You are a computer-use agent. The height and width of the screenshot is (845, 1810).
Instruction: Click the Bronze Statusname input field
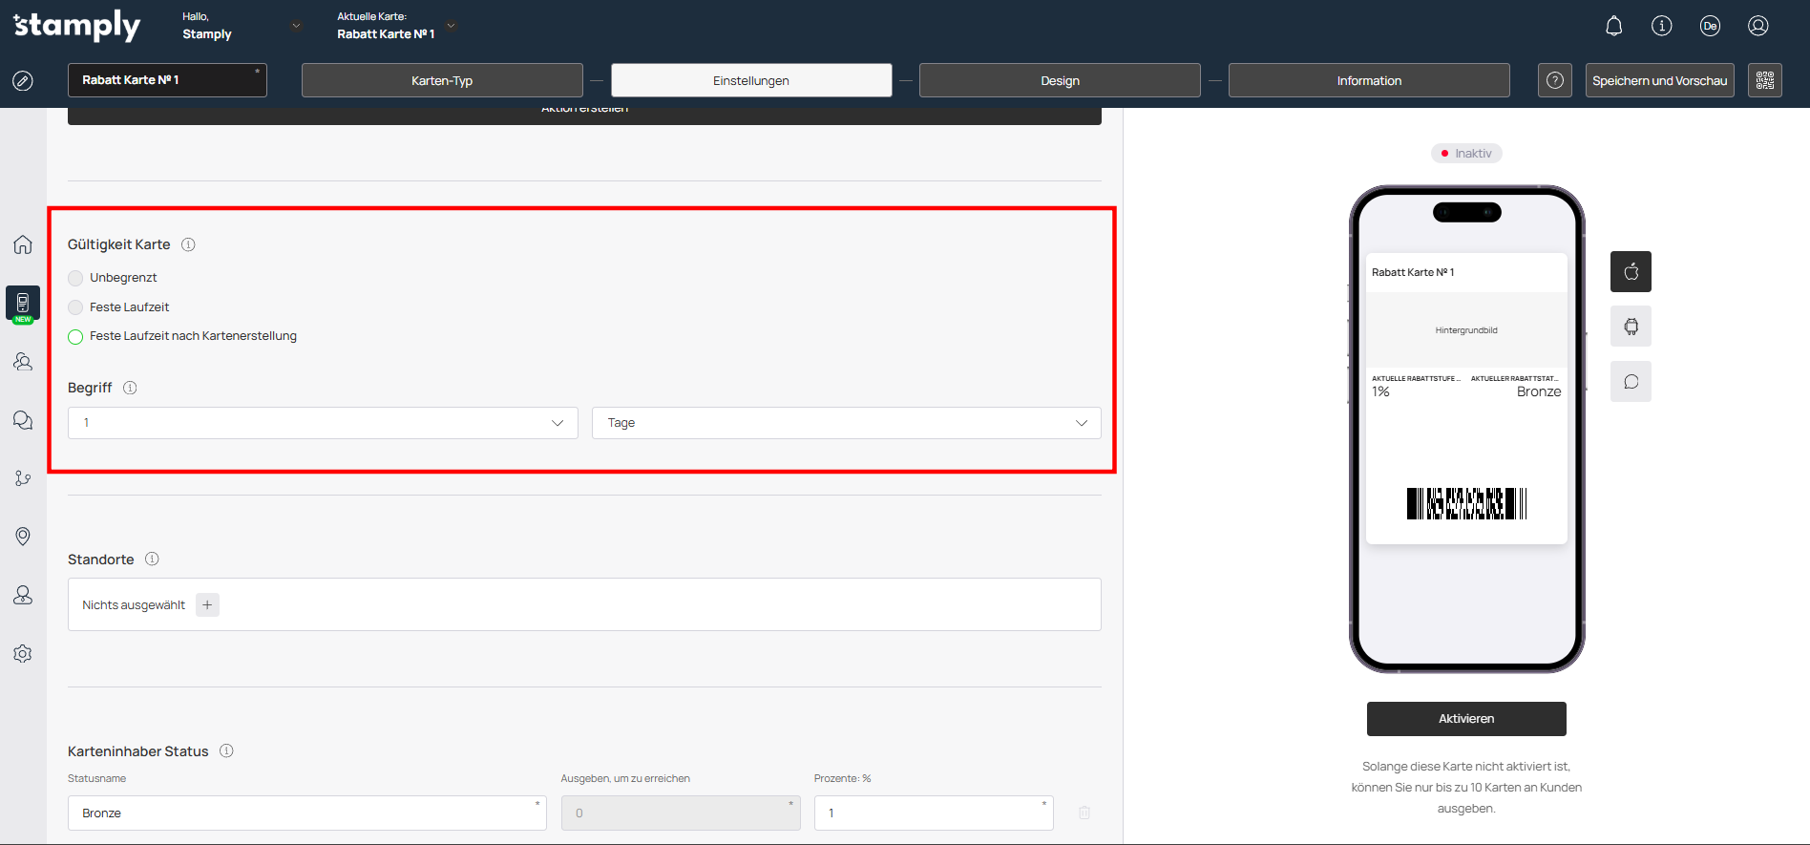click(x=306, y=813)
